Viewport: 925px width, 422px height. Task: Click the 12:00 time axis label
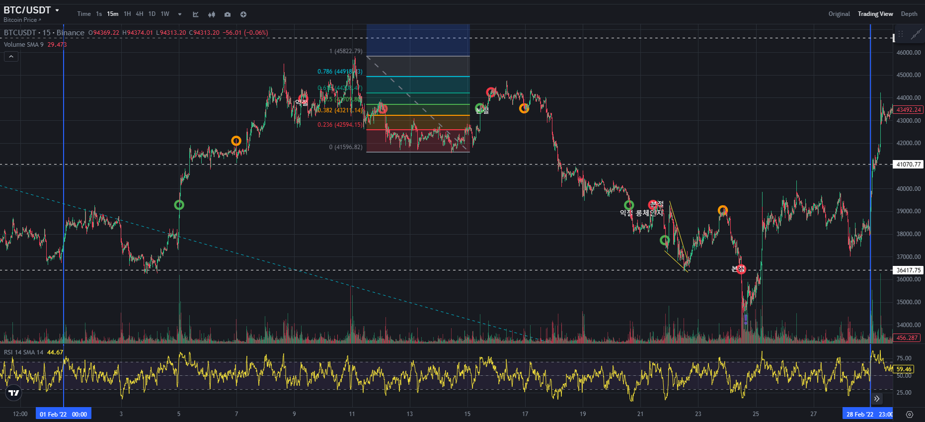20,414
